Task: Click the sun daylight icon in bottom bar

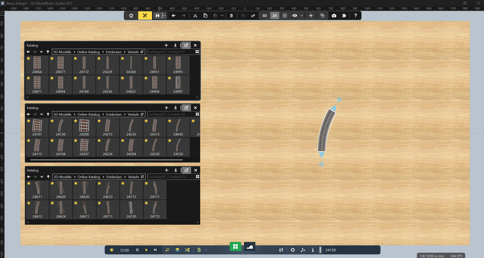Action: pyautogui.click(x=112, y=250)
